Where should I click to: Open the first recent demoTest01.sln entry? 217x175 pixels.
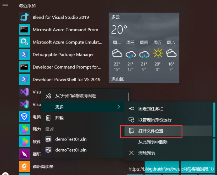82,139
